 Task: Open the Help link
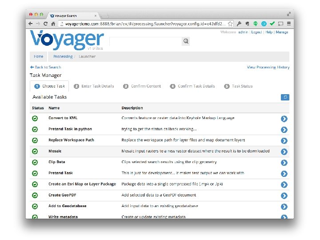point(269,32)
